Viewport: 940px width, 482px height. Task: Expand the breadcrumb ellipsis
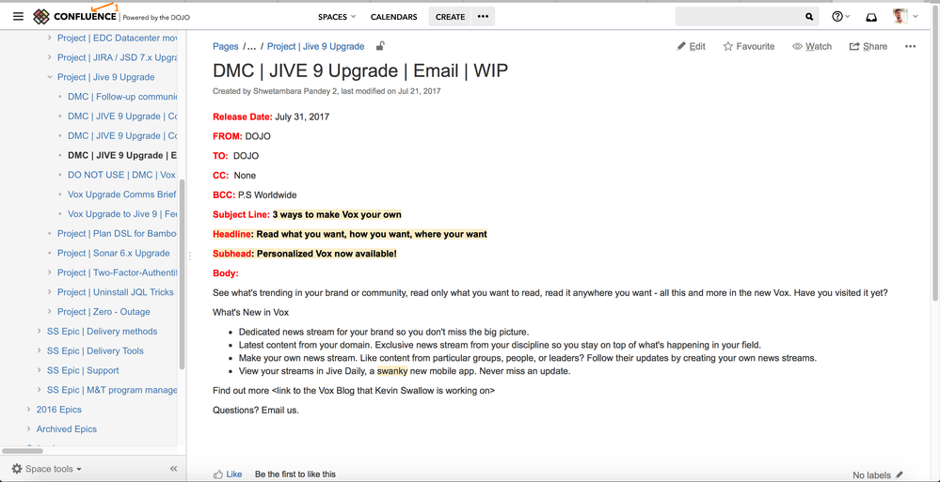tap(252, 46)
